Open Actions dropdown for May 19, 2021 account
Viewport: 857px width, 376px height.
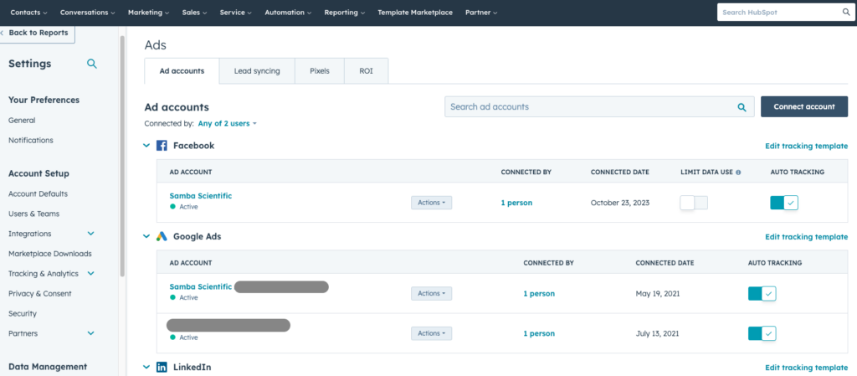click(431, 293)
